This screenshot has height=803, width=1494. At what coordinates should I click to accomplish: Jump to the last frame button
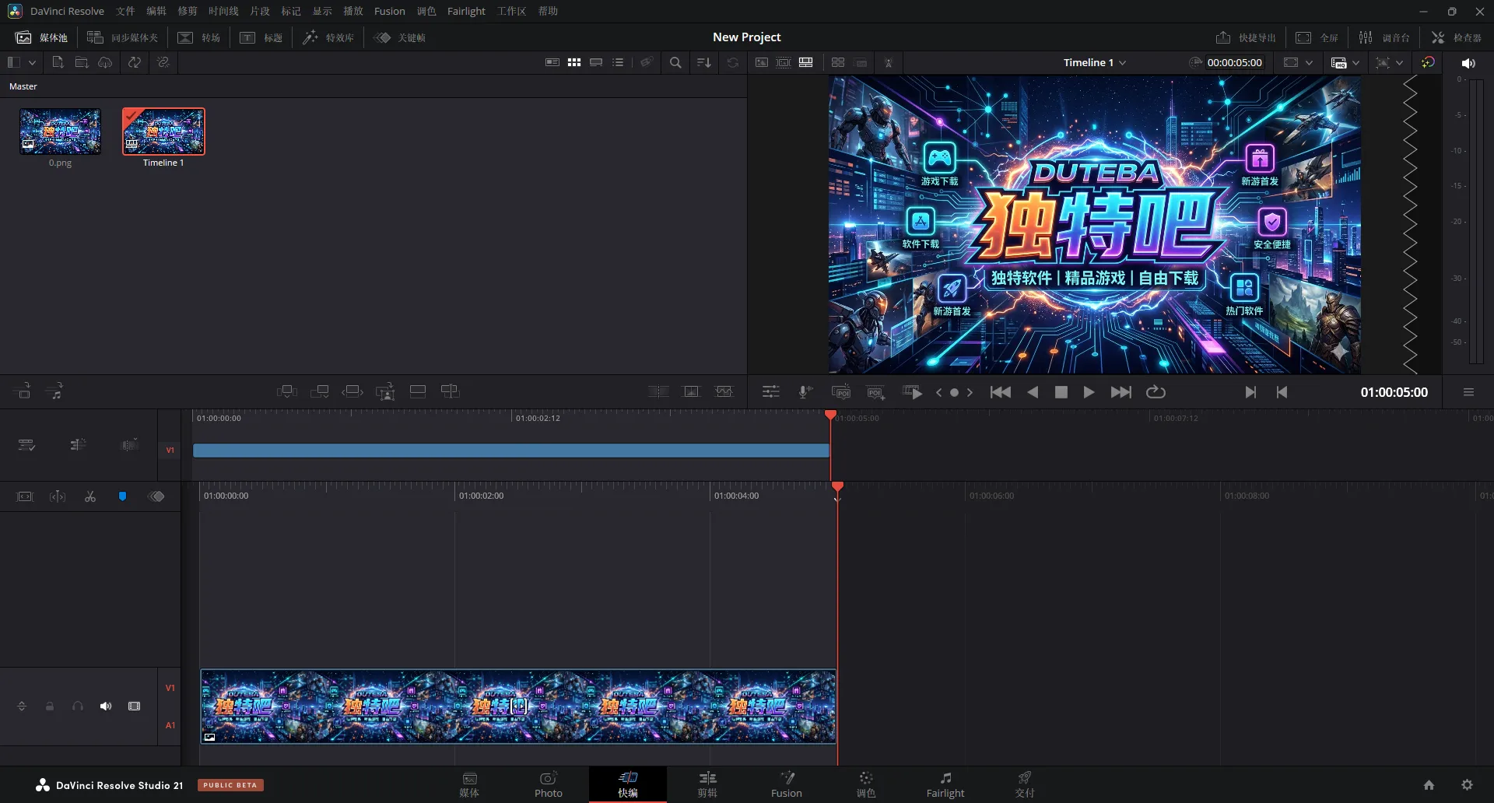coord(1120,392)
